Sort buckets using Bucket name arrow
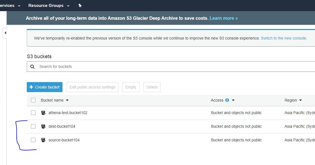315x165 pixels. (67, 100)
